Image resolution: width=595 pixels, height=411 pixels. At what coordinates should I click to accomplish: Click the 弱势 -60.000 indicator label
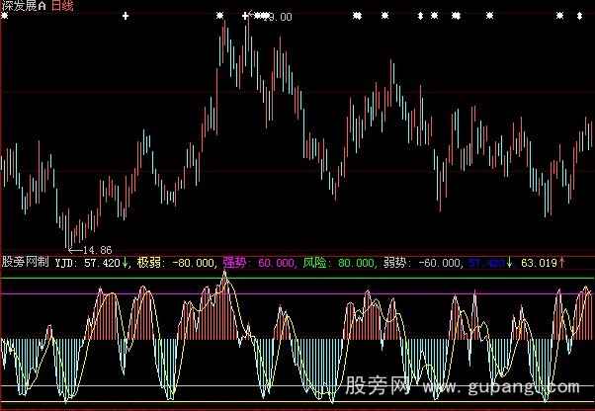pyautogui.click(x=422, y=263)
